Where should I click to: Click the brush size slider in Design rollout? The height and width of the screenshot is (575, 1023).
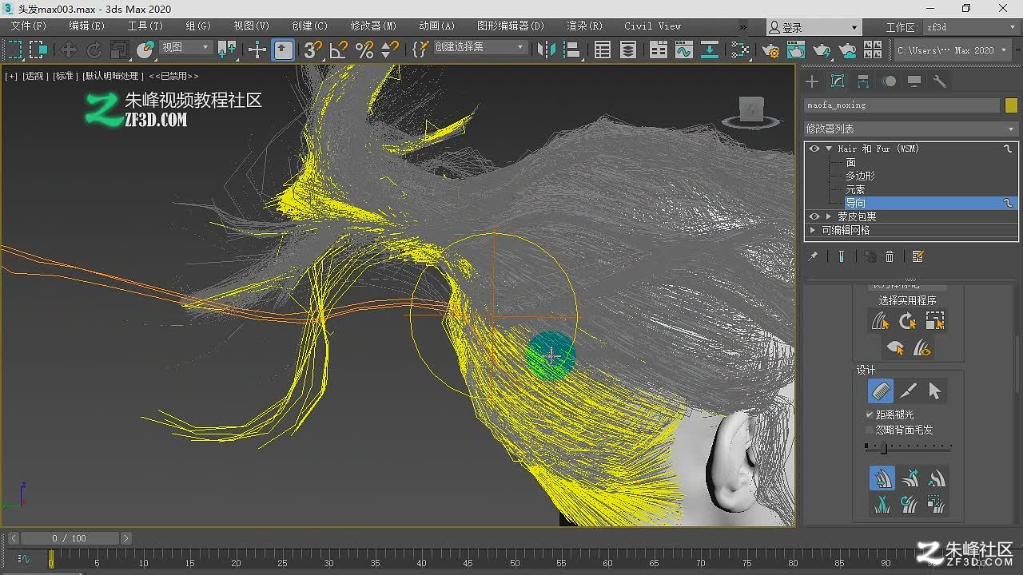[x=908, y=448]
